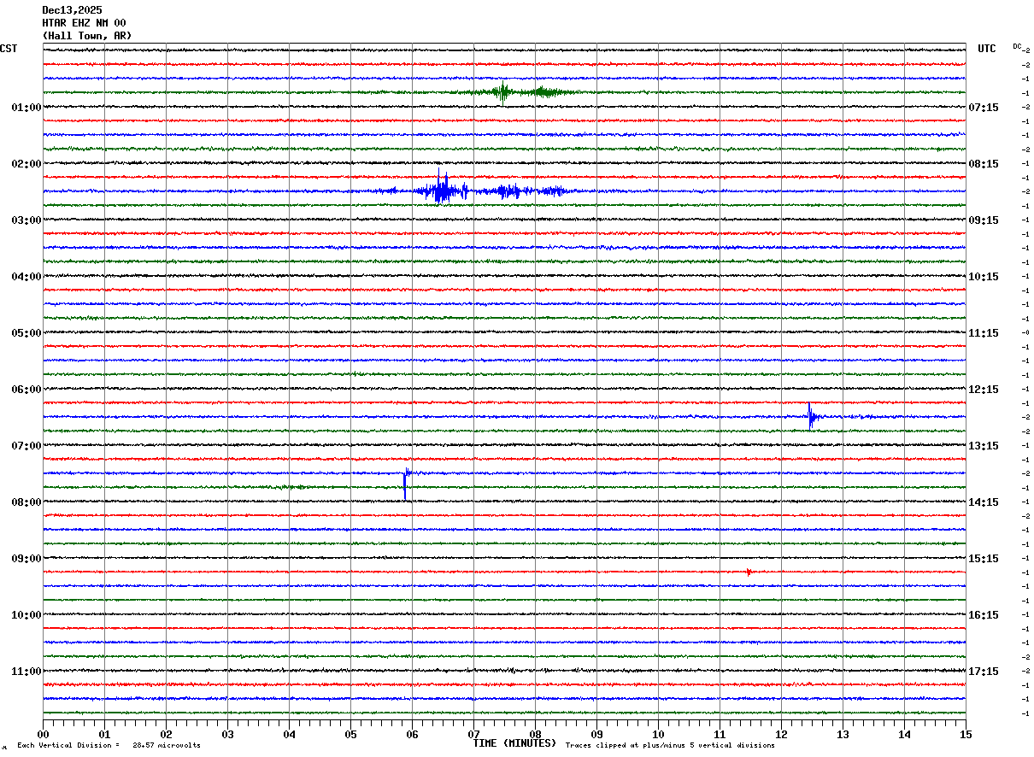Click the TIME (MINUTES) axis label
Image resolution: width=1034 pixels, height=757 pixels.
pos(514,743)
